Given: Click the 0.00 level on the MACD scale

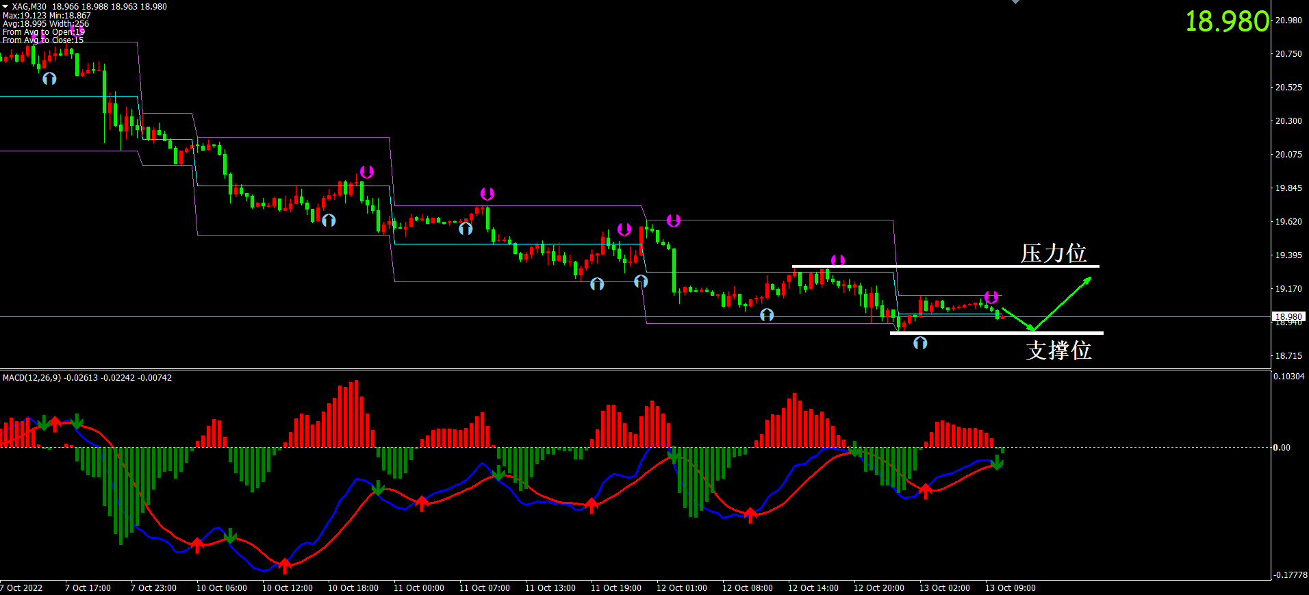Looking at the screenshot, I should [1281, 447].
